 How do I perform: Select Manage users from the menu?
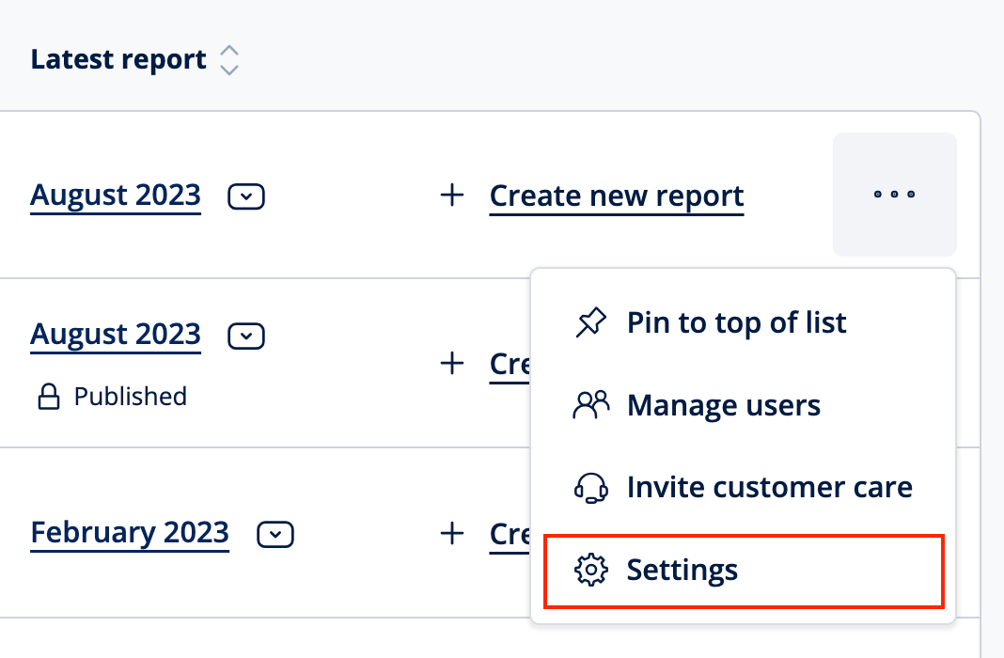tap(724, 404)
